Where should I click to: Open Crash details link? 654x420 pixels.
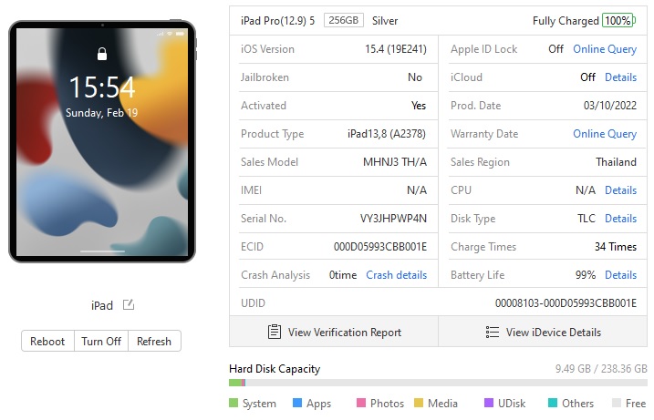pos(396,275)
